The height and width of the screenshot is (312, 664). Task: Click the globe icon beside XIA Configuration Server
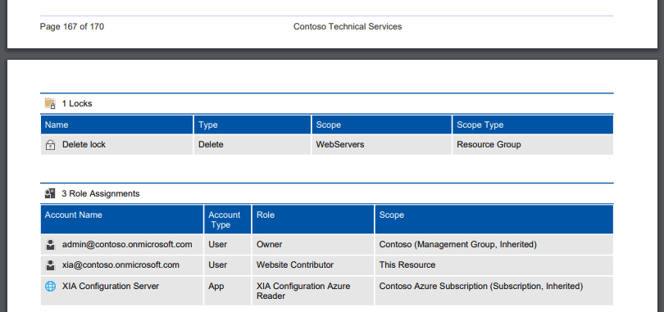(x=50, y=287)
